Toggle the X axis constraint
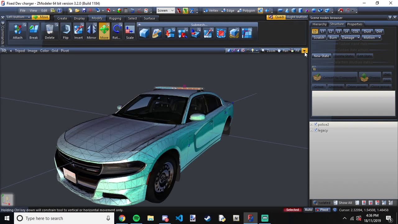398x224 pixels. (x=179, y=11)
